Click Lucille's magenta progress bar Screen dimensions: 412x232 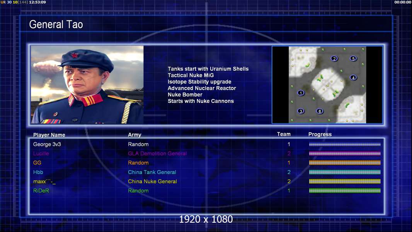click(x=345, y=154)
